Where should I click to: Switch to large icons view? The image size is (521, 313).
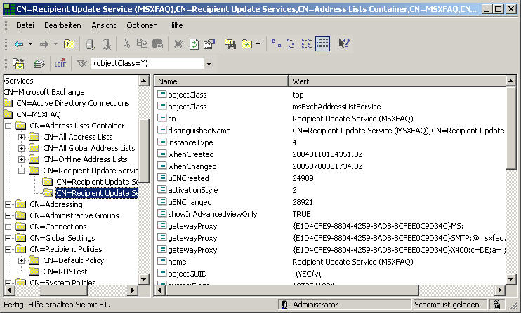tap(277, 44)
